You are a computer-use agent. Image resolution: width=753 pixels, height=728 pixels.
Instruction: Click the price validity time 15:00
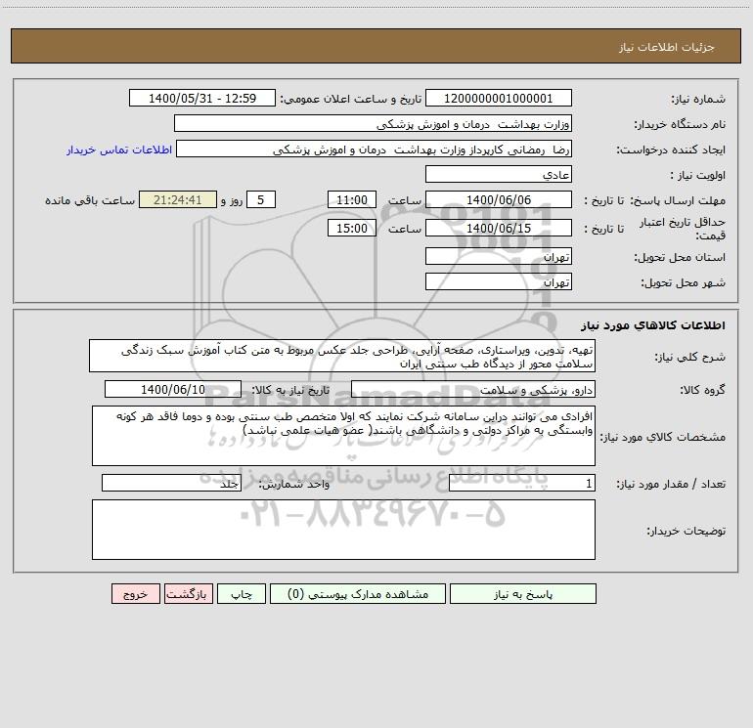(351, 228)
